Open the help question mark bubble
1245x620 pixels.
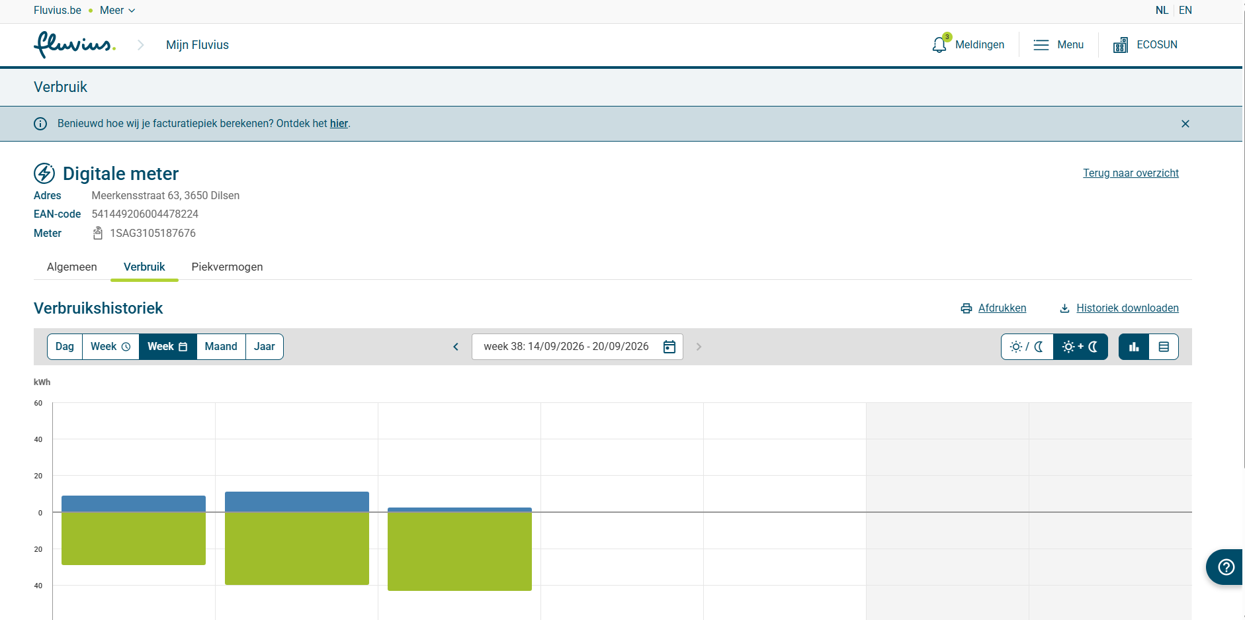click(1226, 567)
